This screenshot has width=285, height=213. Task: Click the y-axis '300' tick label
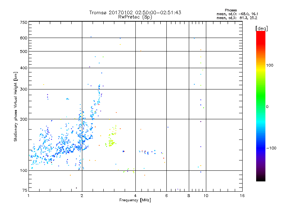(x=24, y=89)
